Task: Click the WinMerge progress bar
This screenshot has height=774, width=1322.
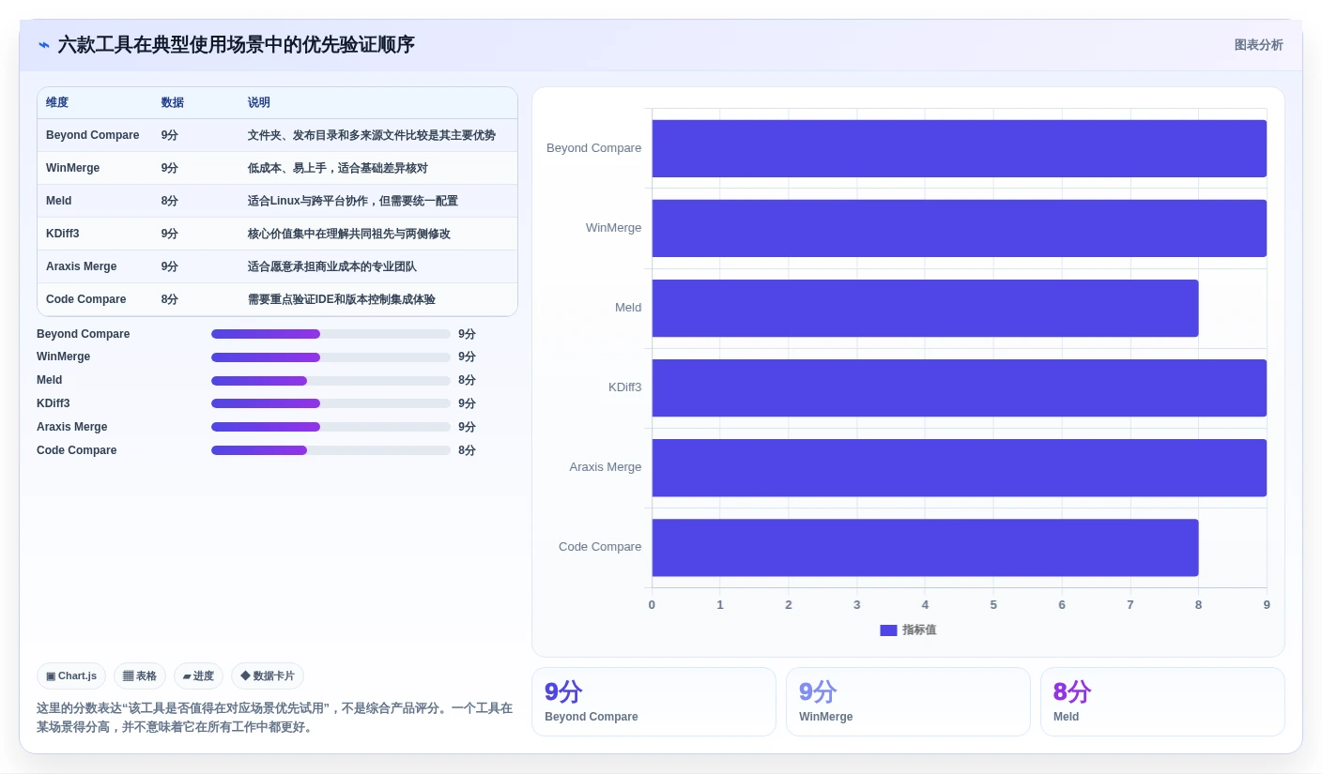Action: pyautogui.click(x=330, y=357)
